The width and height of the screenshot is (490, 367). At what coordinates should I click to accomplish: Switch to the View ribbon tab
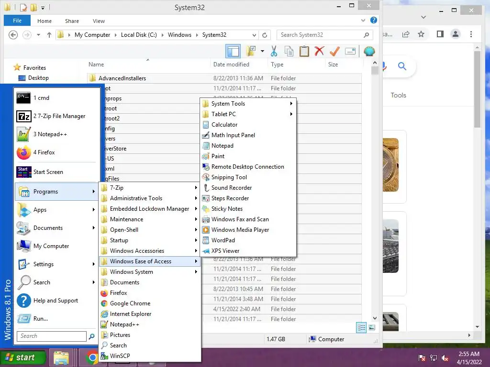[99, 21]
